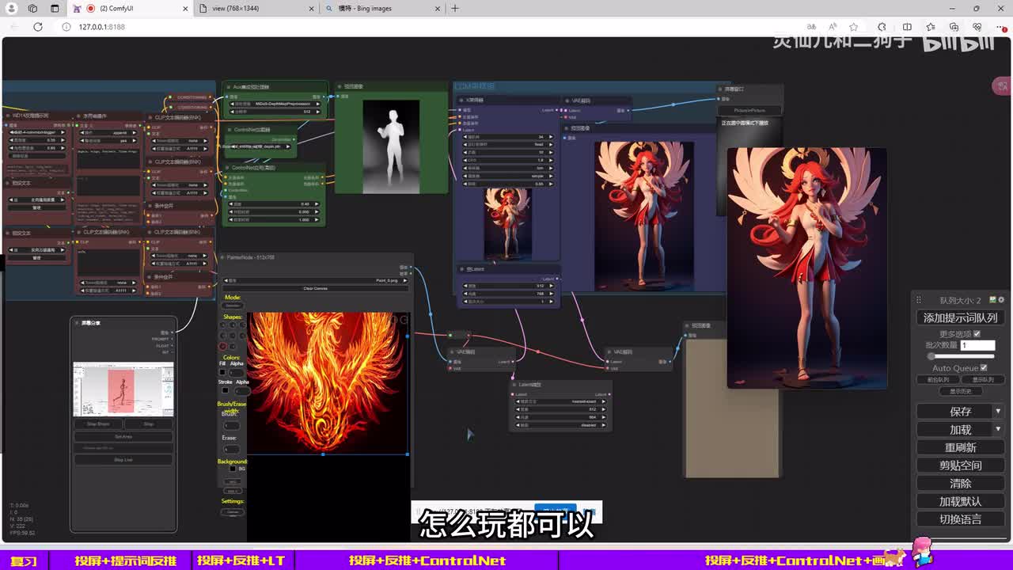
Task: Expand the 加载 dropdown arrow
Action: coord(998,429)
